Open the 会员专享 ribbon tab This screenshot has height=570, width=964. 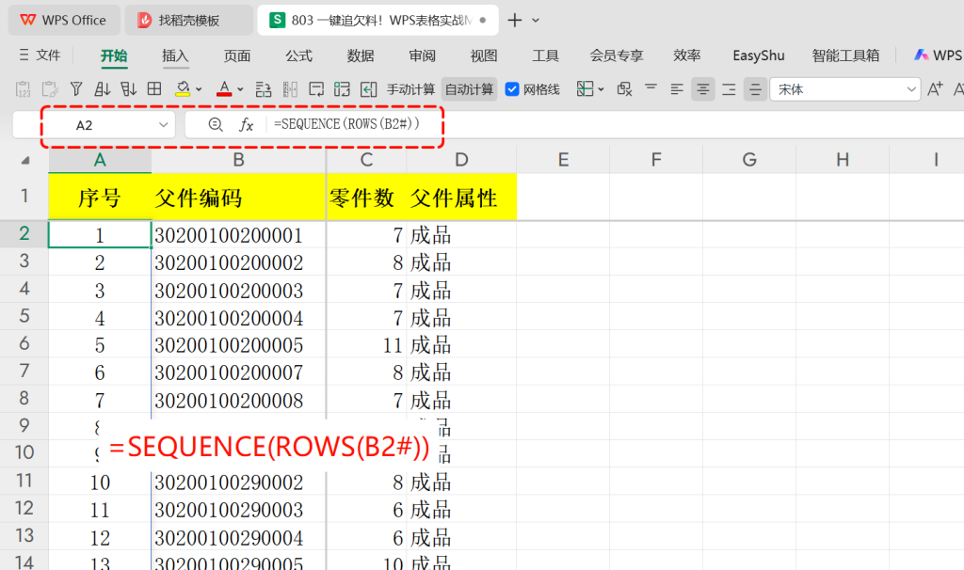[616, 55]
